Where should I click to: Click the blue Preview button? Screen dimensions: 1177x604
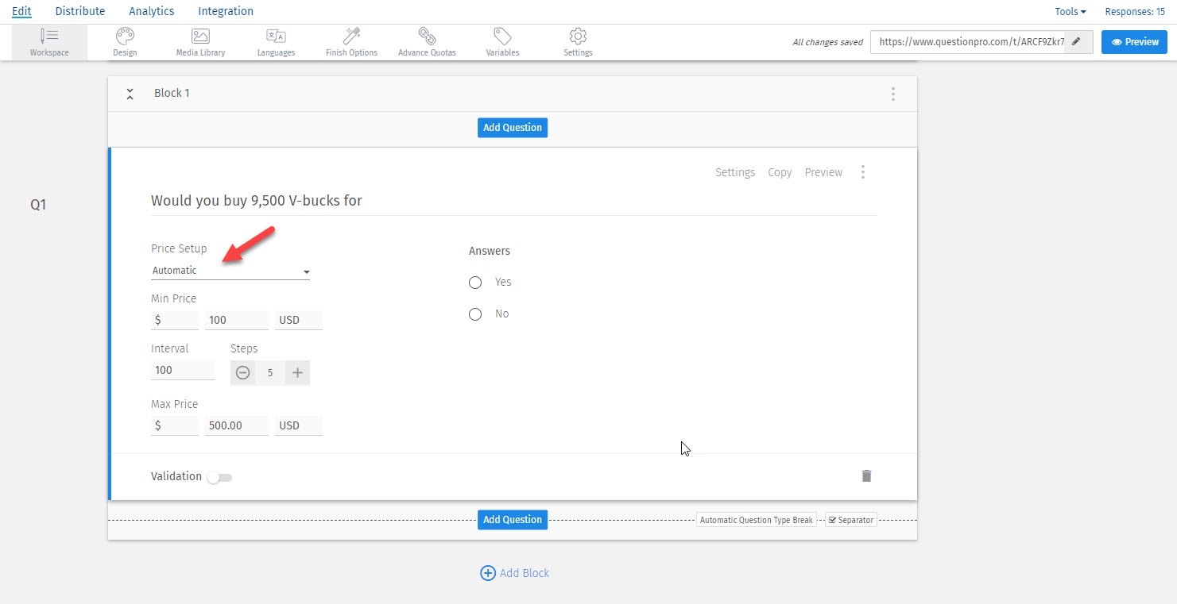tap(1134, 42)
